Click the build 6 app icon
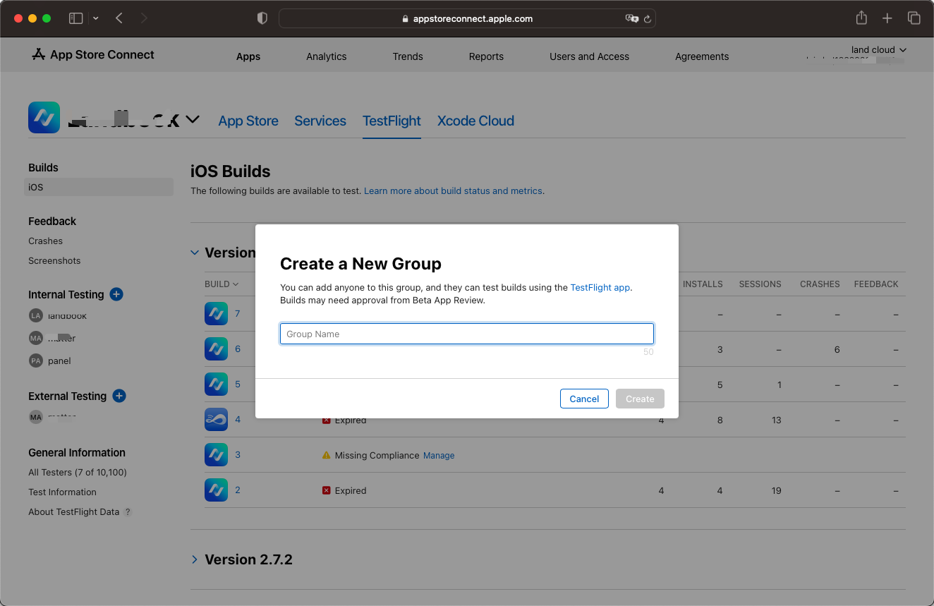 (216, 349)
